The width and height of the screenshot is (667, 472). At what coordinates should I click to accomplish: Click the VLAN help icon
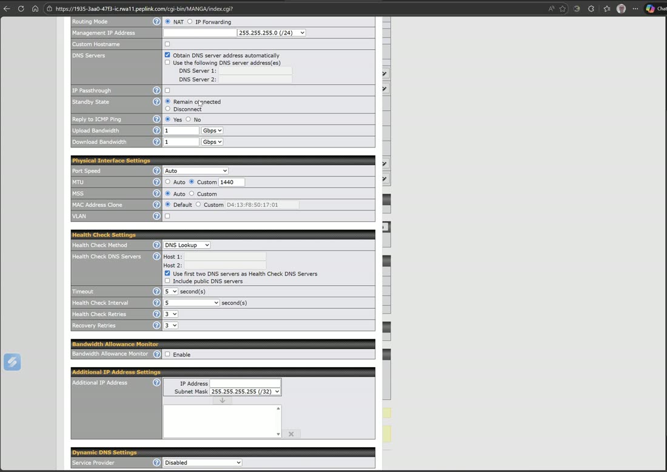click(156, 216)
